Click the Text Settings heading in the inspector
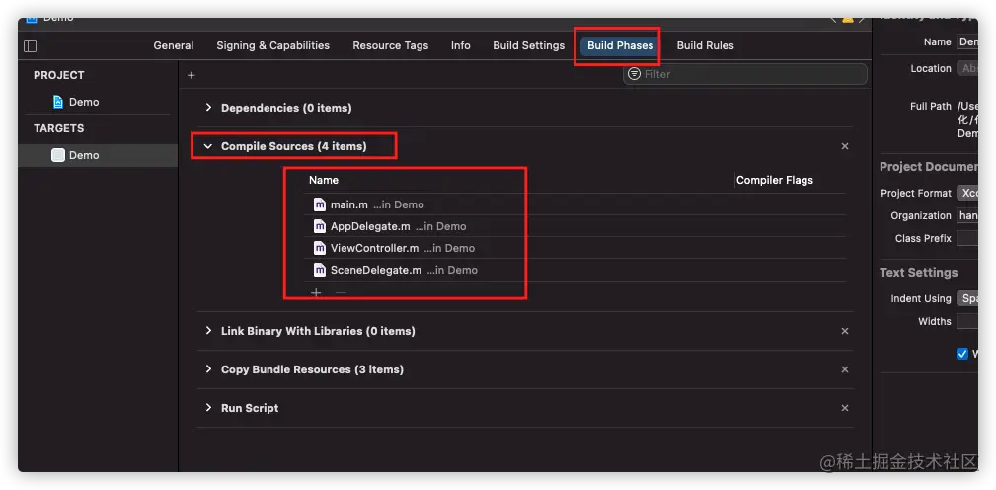 [x=918, y=272]
